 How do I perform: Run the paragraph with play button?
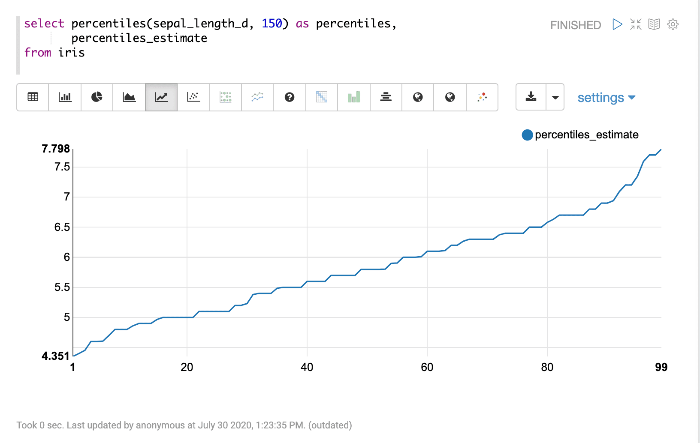(x=617, y=24)
